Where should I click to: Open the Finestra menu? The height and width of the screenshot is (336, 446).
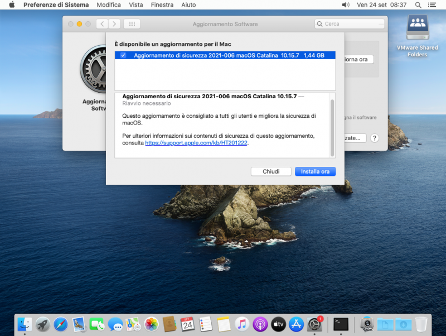pos(162,5)
